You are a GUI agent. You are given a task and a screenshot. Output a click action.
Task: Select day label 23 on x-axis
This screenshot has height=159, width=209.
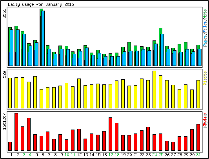(x=148, y=155)
